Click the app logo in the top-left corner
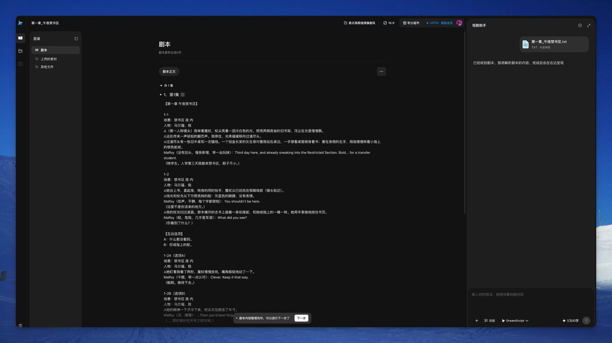The image size is (612, 343). click(x=20, y=23)
